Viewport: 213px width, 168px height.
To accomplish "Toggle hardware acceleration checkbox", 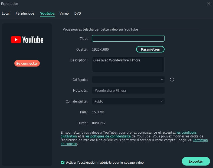I will [63, 162].
